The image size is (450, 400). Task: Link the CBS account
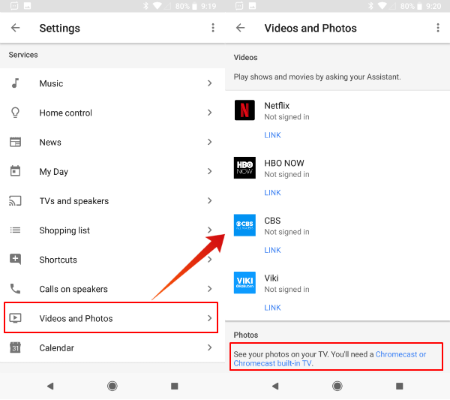click(x=272, y=250)
